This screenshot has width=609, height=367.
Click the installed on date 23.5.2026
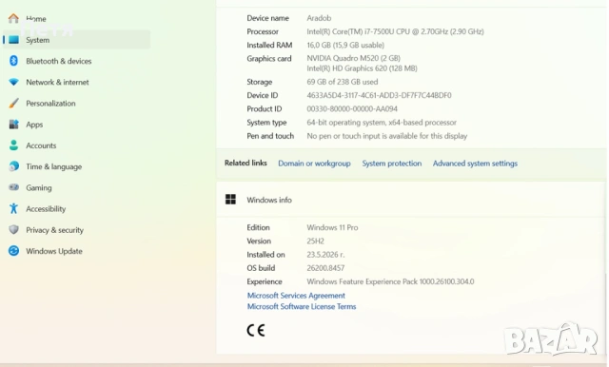(325, 255)
